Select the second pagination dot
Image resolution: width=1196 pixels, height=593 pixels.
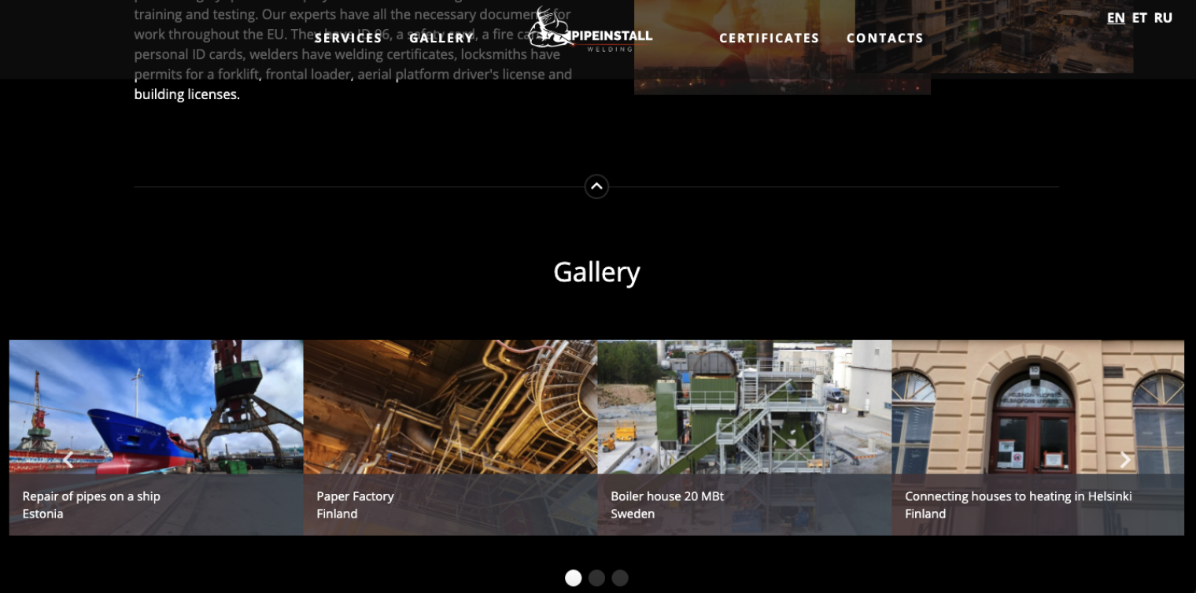pyautogui.click(x=596, y=577)
